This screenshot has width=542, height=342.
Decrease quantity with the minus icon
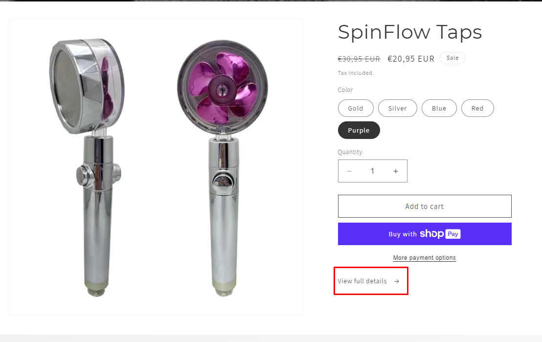click(349, 171)
